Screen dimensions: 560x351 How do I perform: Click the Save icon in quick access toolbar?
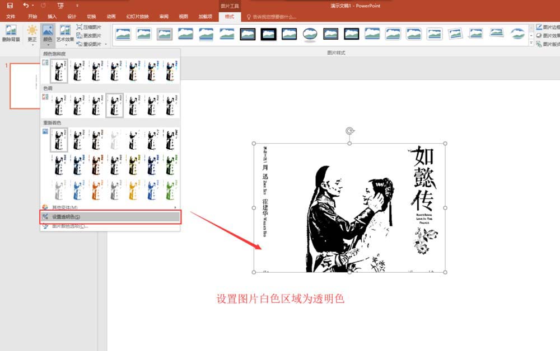point(10,6)
